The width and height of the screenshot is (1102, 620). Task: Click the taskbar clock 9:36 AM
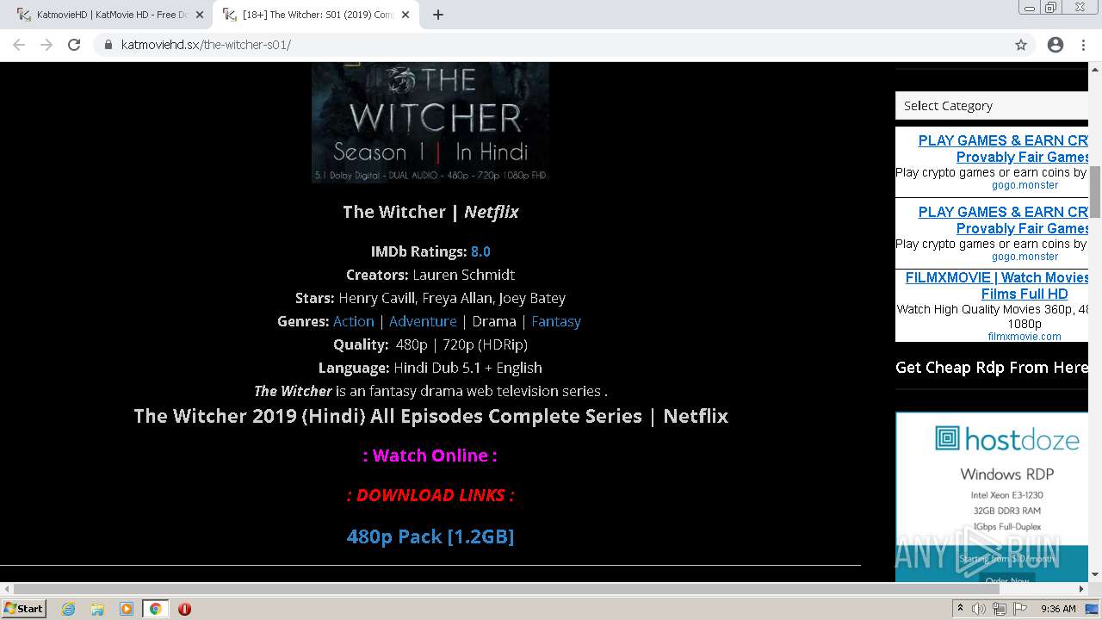(x=1058, y=609)
